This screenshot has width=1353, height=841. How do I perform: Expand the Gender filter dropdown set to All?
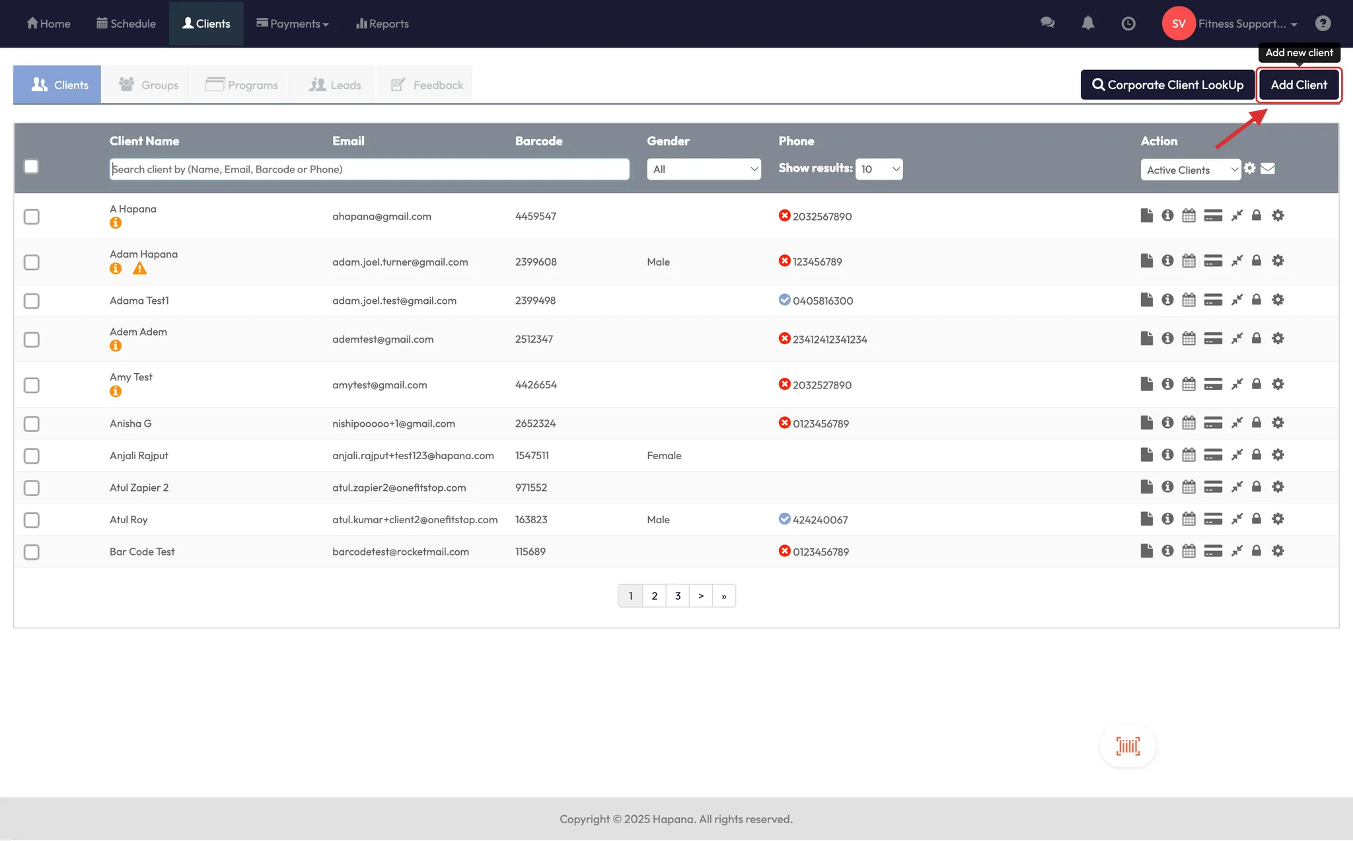704,169
